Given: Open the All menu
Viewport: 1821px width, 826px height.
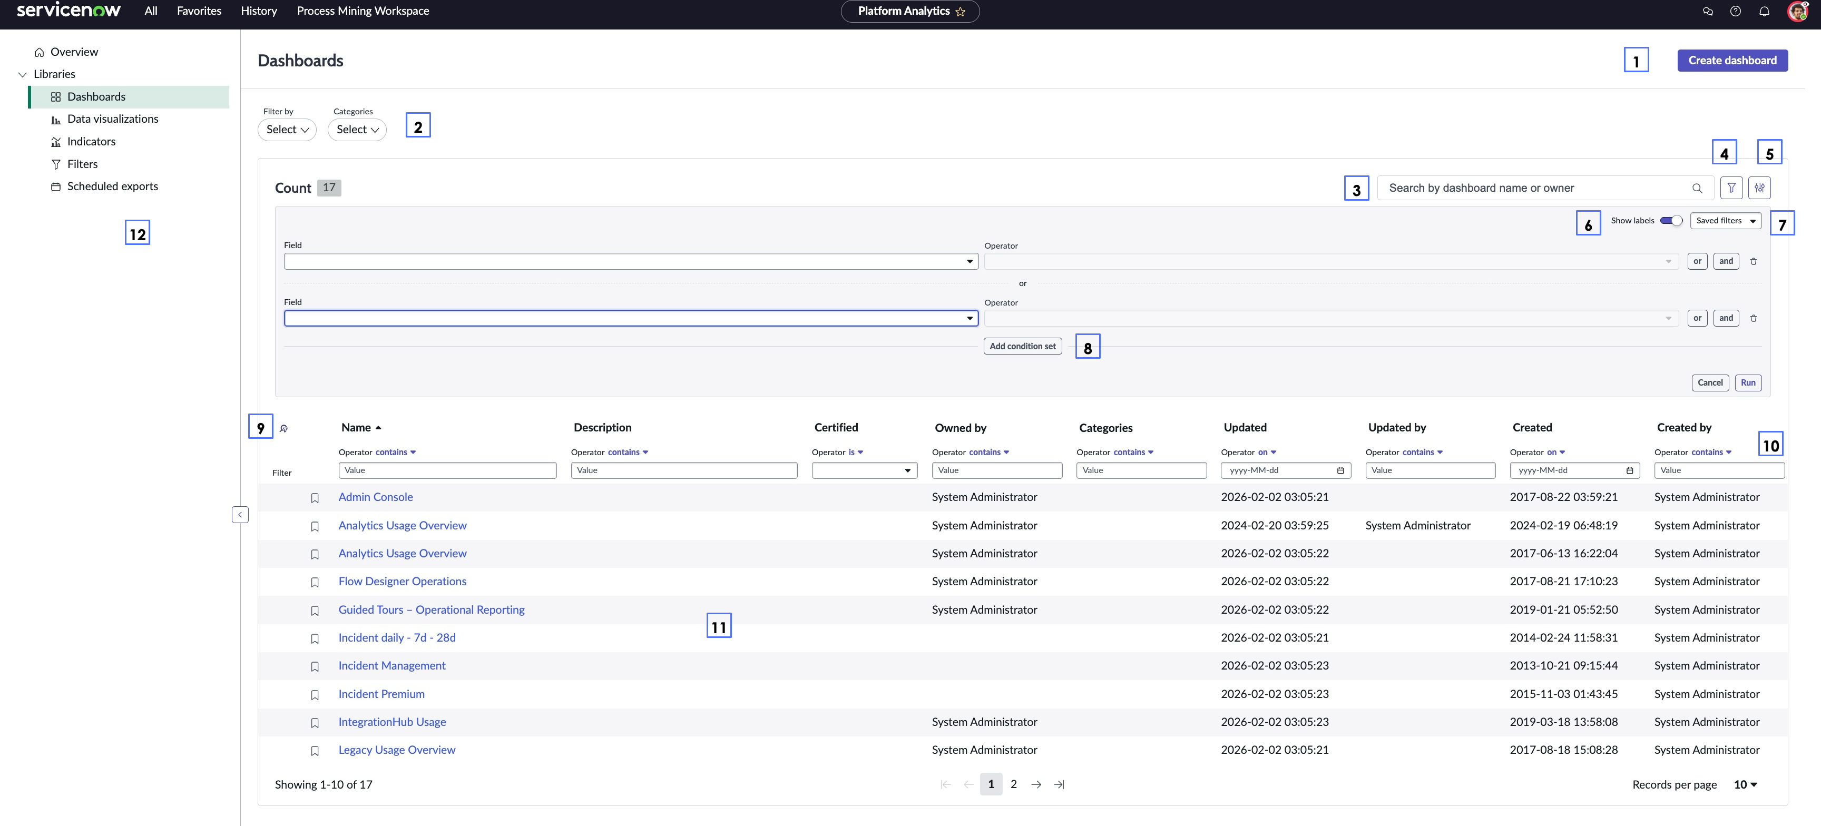Looking at the screenshot, I should tap(151, 11).
